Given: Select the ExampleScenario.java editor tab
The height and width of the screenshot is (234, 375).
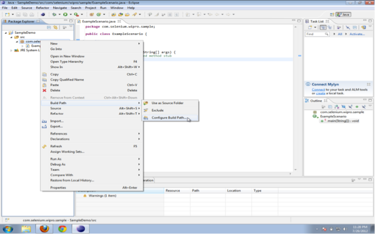Looking at the screenshot, I should point(99,21).
